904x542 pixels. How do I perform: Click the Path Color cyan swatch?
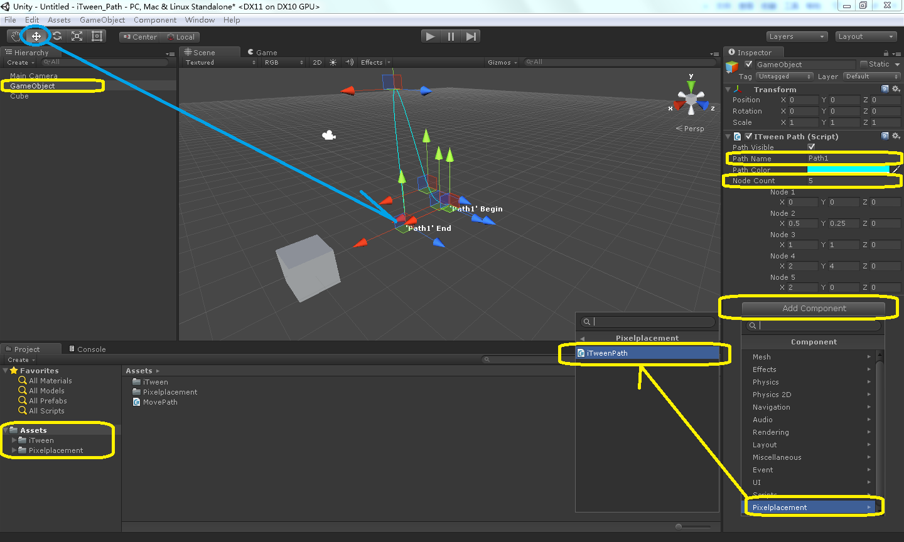coord(848,169)
